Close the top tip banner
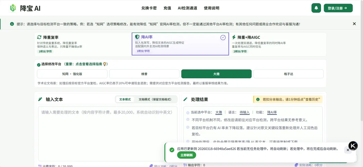 tap(354, 24)
